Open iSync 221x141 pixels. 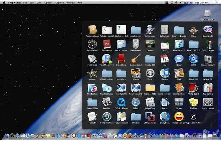tap(150, 73)
